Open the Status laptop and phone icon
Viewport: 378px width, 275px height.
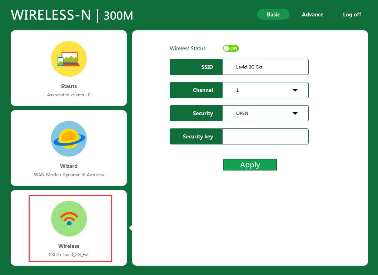coord(69,59)
